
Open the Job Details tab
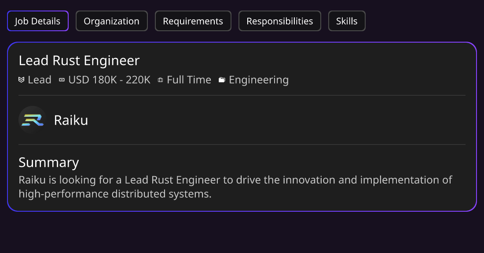click(38, 21)
